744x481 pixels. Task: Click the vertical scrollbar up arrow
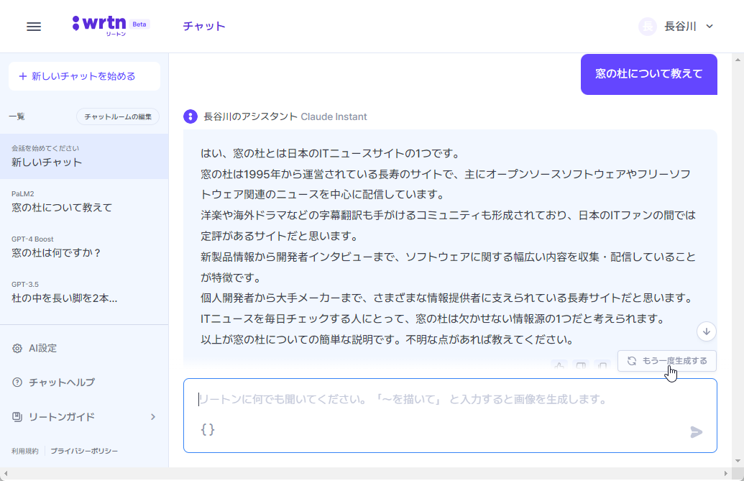coord(738,60)
